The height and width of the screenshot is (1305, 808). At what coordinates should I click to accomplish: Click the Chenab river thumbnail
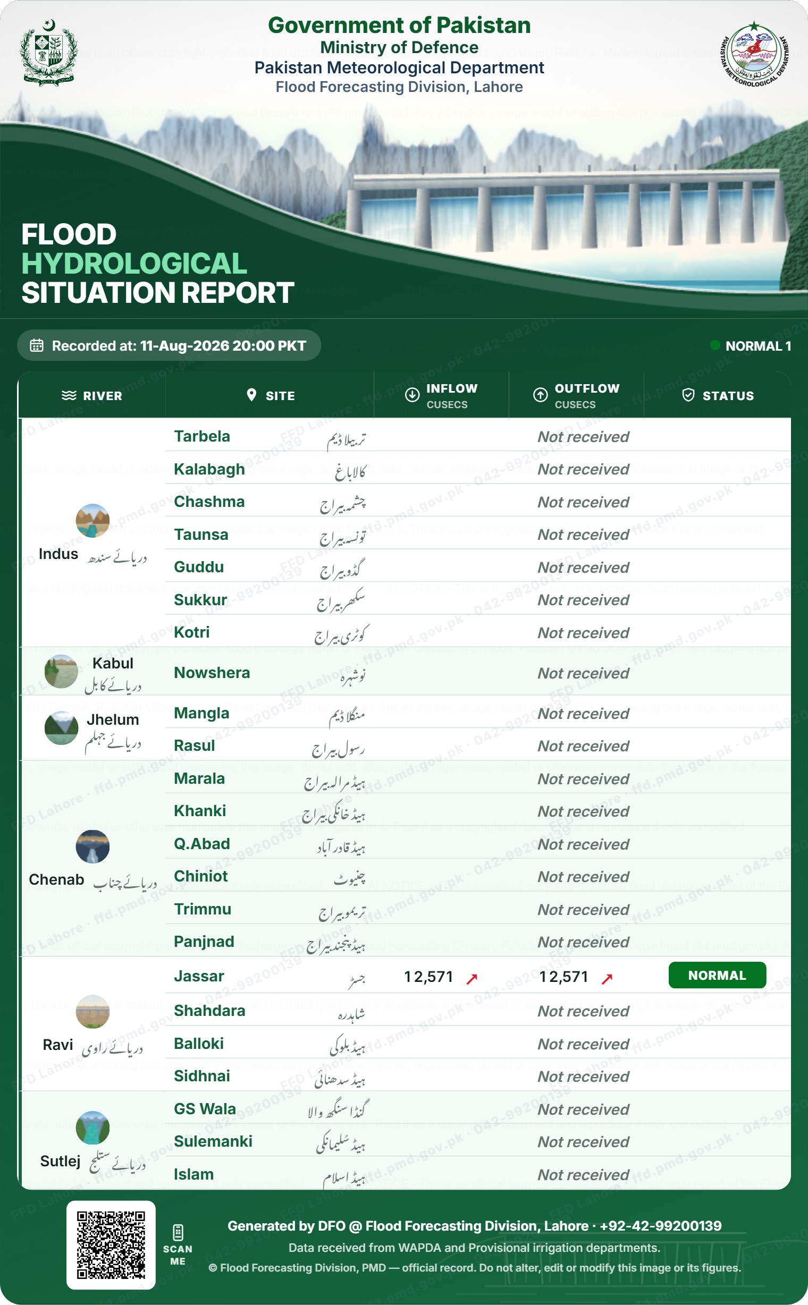point(92,846)
